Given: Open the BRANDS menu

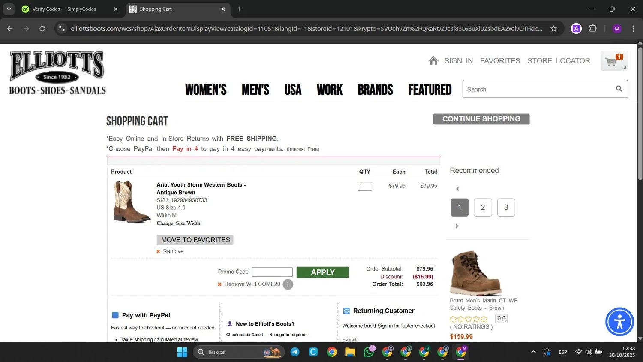Looking at the screenshot, I should [x=376, y=90].
